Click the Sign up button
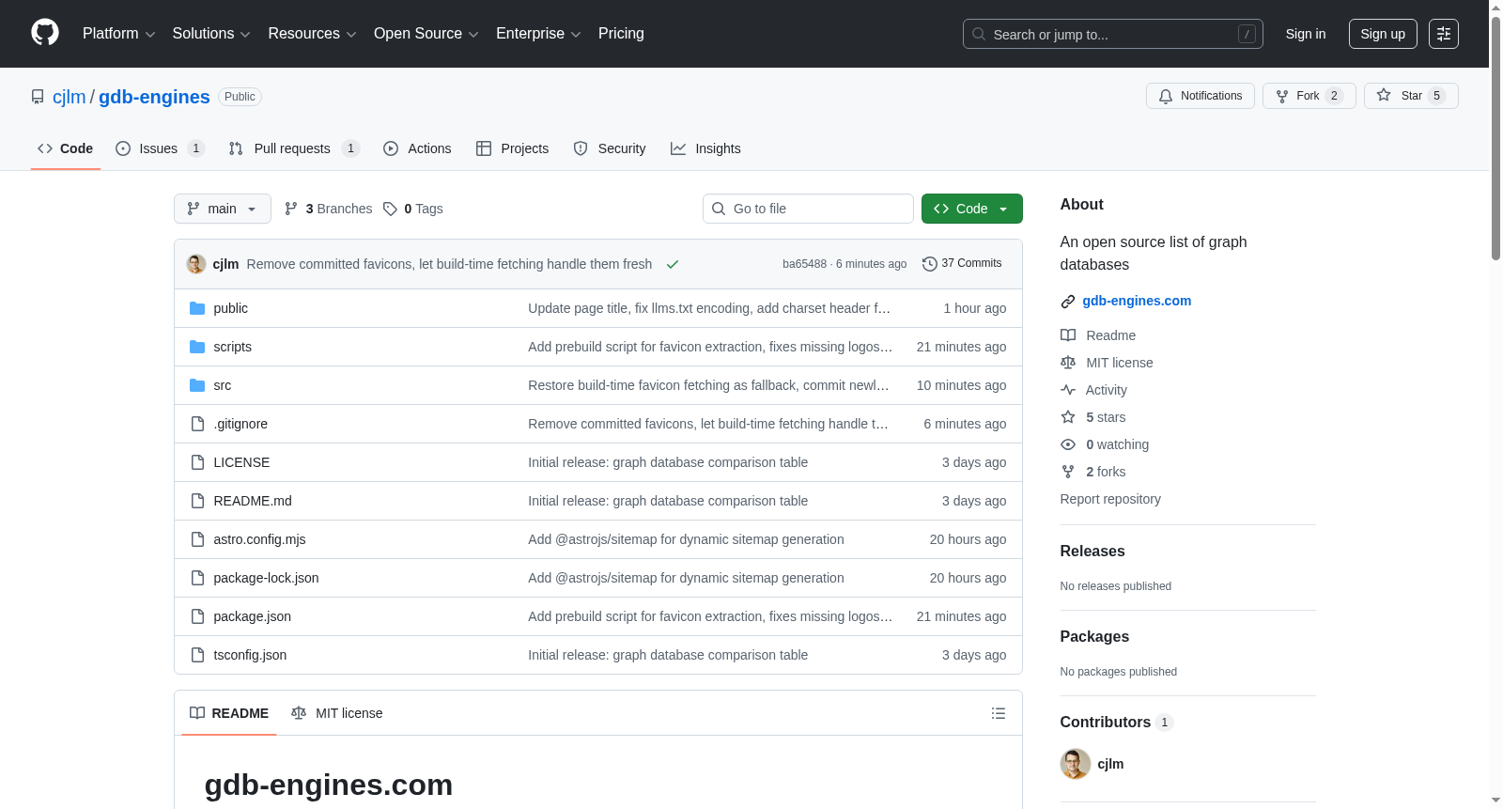The width and height of the screenshot is (1503, 809). pos(1383,34)
